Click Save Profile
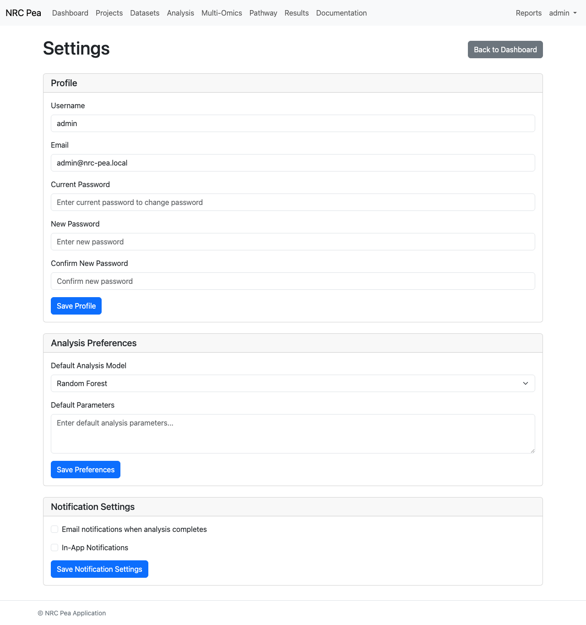This screenshot has width=586, height=625. [76, 306]
